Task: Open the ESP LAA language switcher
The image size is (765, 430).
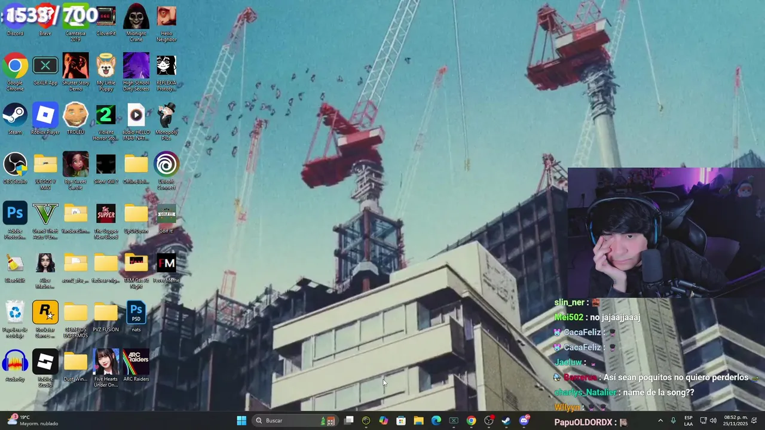Action: (x=688, y=420)
